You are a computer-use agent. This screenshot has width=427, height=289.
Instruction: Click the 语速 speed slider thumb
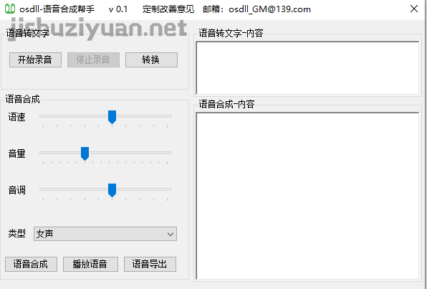[x=112, y=117]
